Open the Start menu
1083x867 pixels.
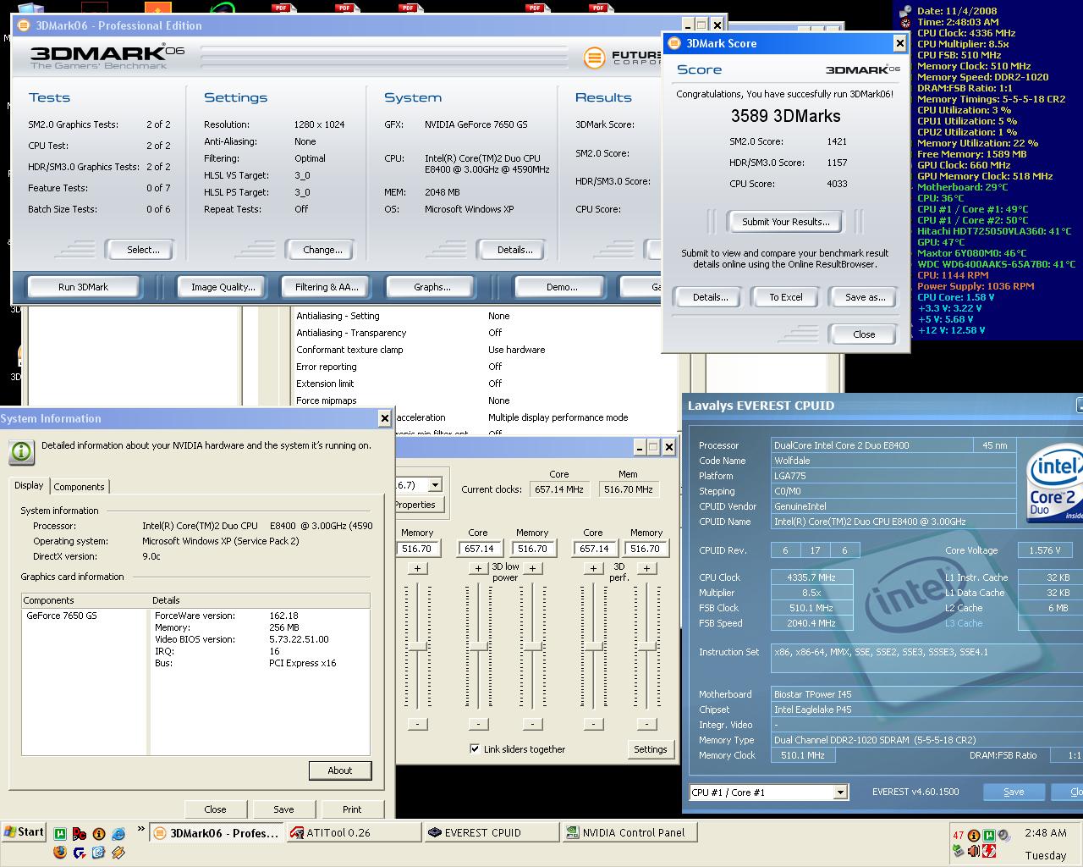click(24, 832)
